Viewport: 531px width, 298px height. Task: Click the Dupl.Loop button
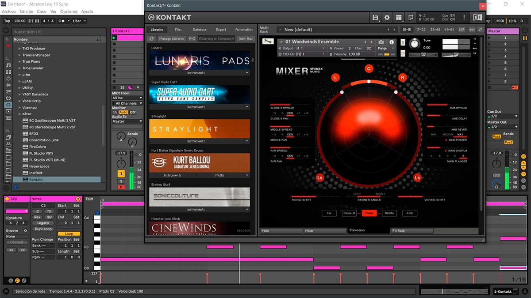[x=43, y=229]
